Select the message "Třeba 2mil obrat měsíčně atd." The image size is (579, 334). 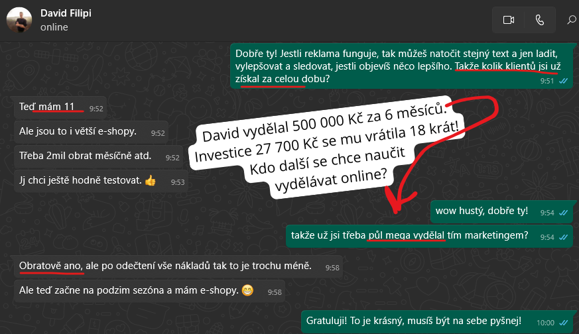(x=99, y=156)
